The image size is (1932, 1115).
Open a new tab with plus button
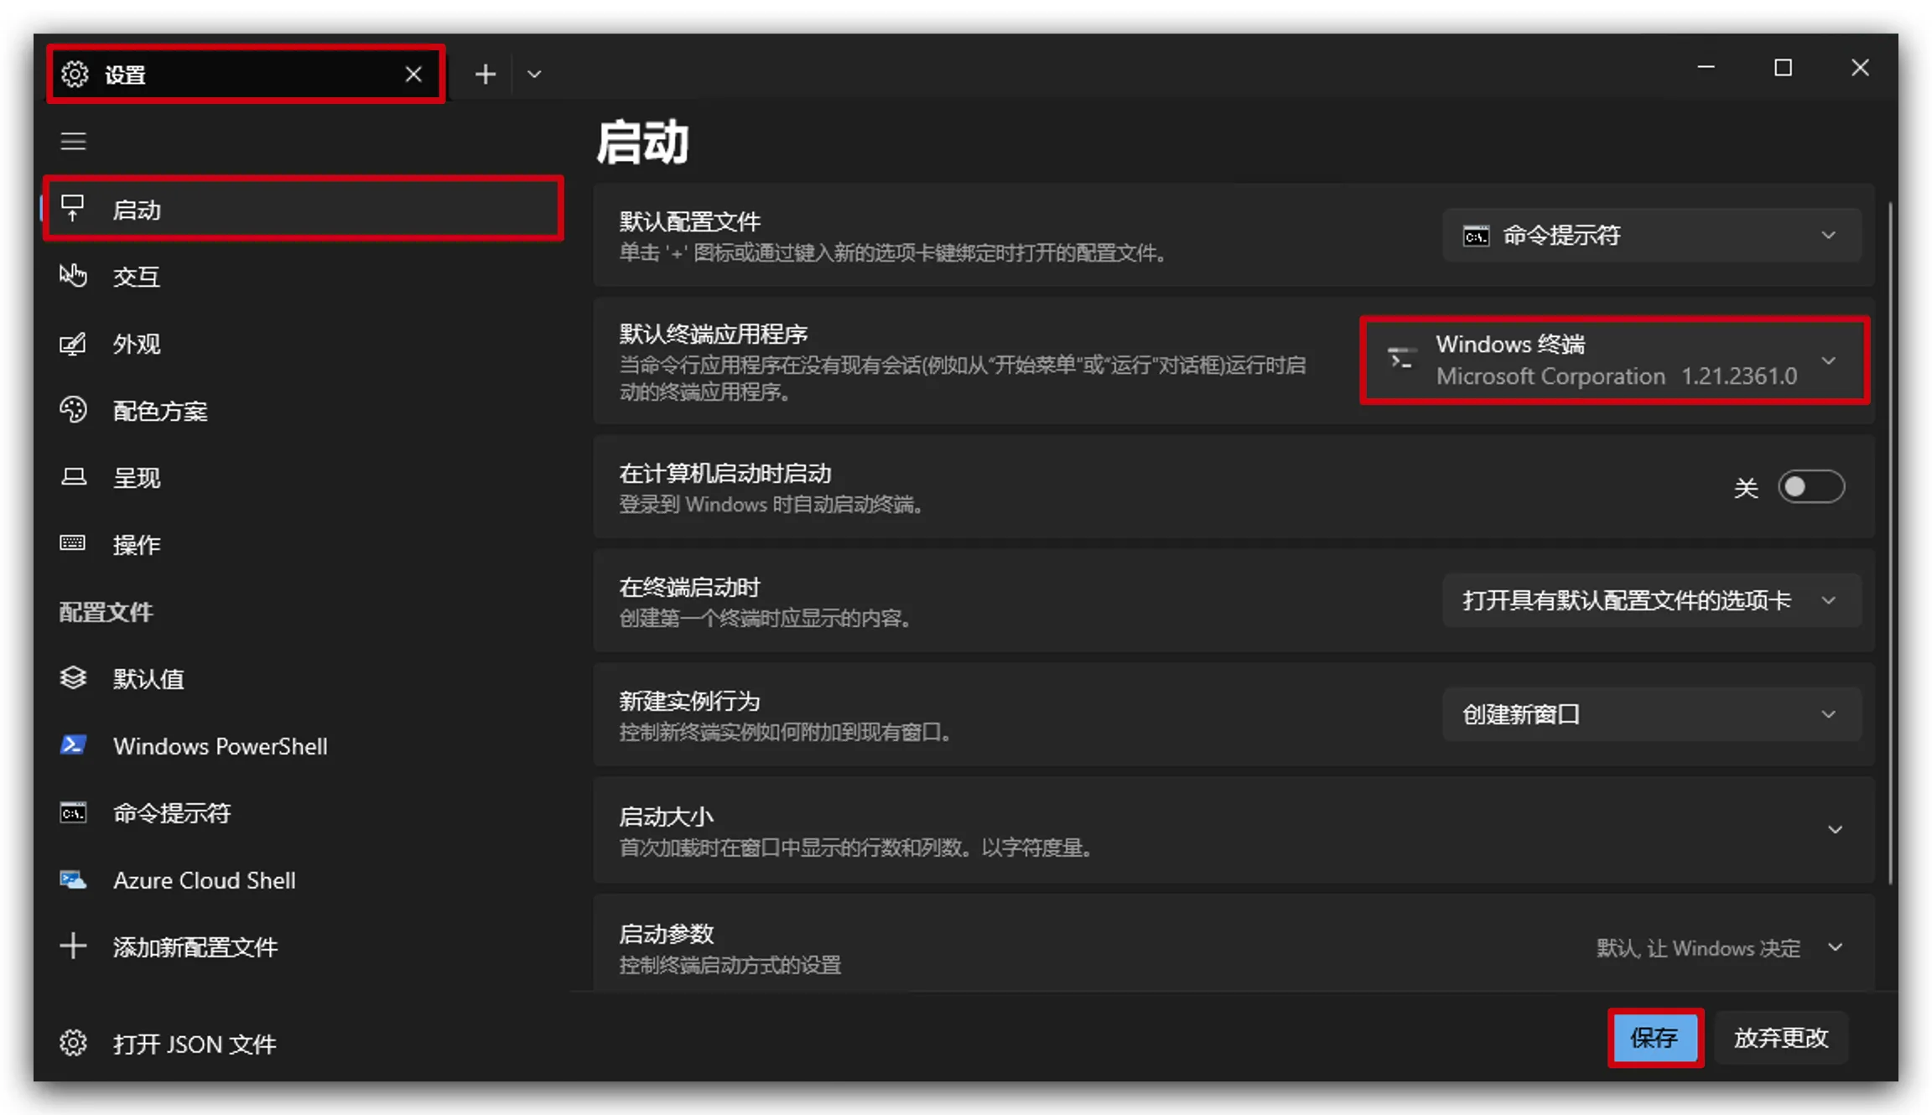(x=486, y=75)
